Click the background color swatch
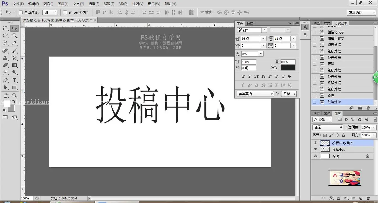Screen dimensions: 378x203 coord(11,108)
